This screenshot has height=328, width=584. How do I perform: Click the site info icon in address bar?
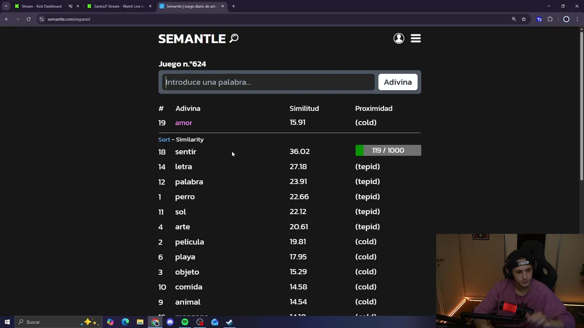[42, 19]
